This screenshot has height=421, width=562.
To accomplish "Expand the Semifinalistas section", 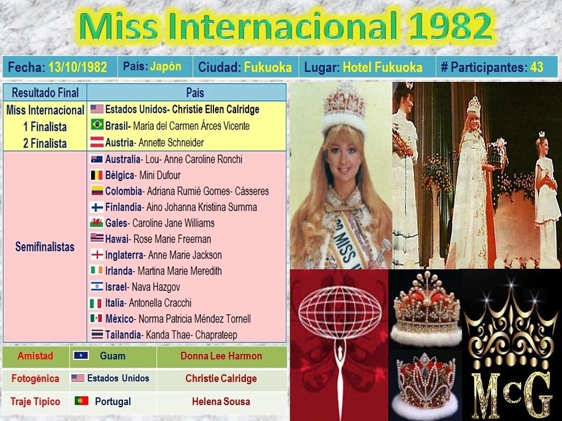I will 44,247.
